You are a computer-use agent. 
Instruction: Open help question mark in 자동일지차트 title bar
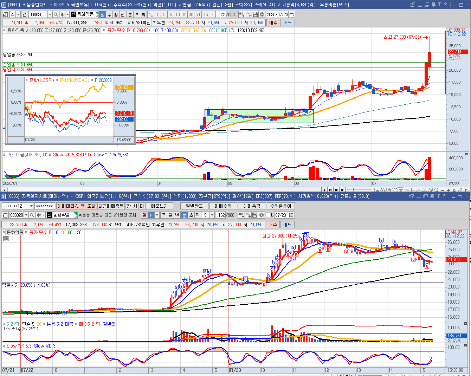point(444,196)
